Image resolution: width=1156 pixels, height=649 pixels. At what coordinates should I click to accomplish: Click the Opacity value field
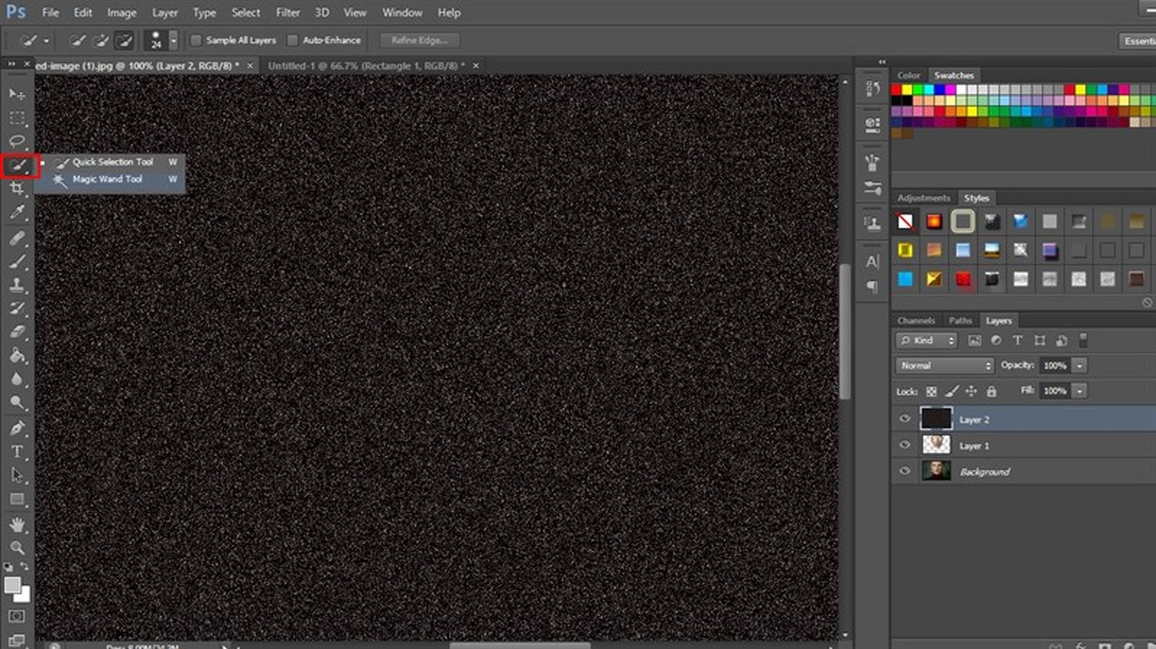(x=1054, y=366)
